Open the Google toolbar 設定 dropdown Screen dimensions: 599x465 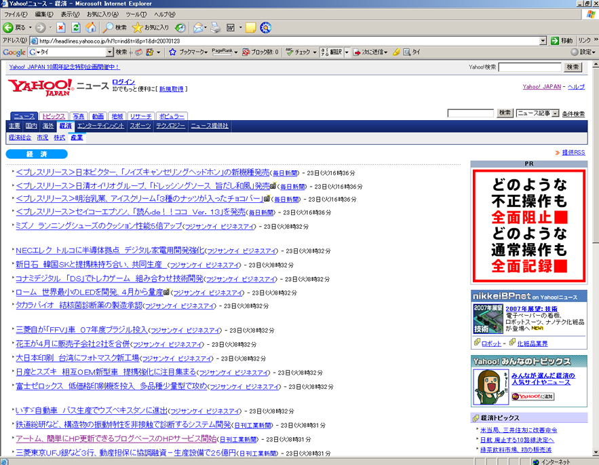pos(583,52)
